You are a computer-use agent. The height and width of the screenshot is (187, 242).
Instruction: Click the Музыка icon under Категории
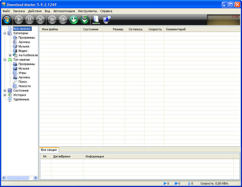(x=15, y=46)
